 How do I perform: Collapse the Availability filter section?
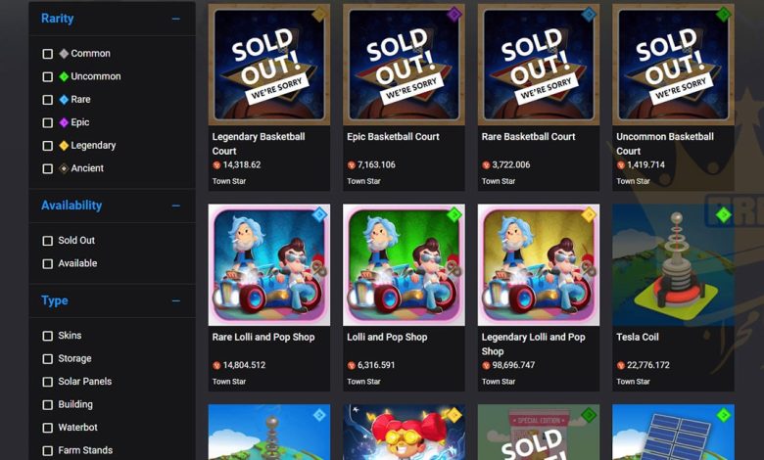point(176,206)
